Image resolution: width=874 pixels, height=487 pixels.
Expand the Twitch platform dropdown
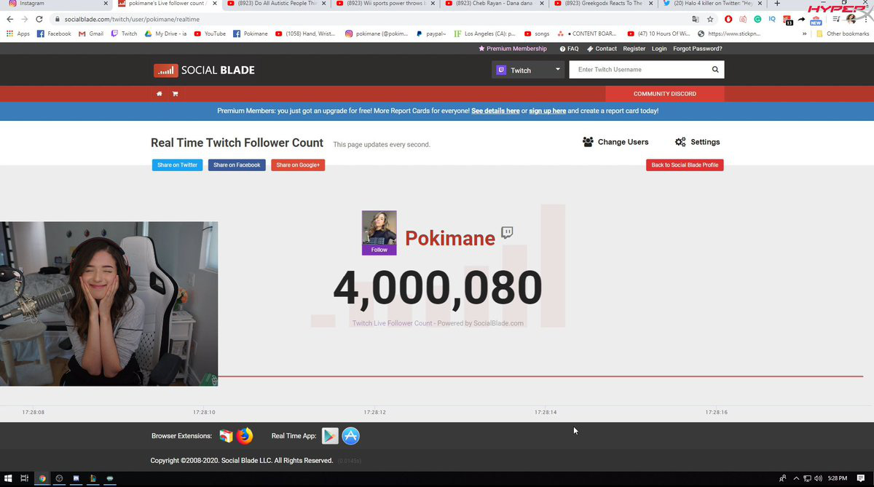(x=528, y=70)
